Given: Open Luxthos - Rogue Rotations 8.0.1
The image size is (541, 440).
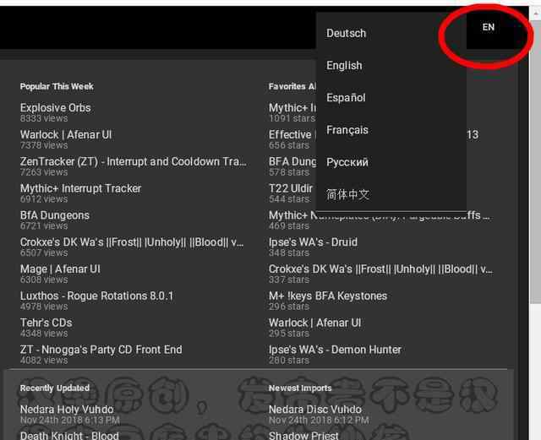Looking at the screenshot, I should [x=96, y=296].
